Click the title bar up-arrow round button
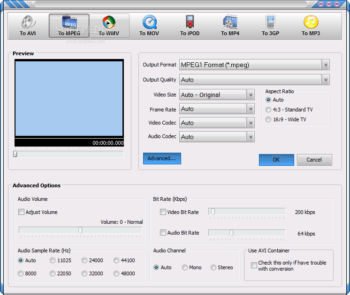The height and width of the screenshot is (295, 350). (321, 4)
